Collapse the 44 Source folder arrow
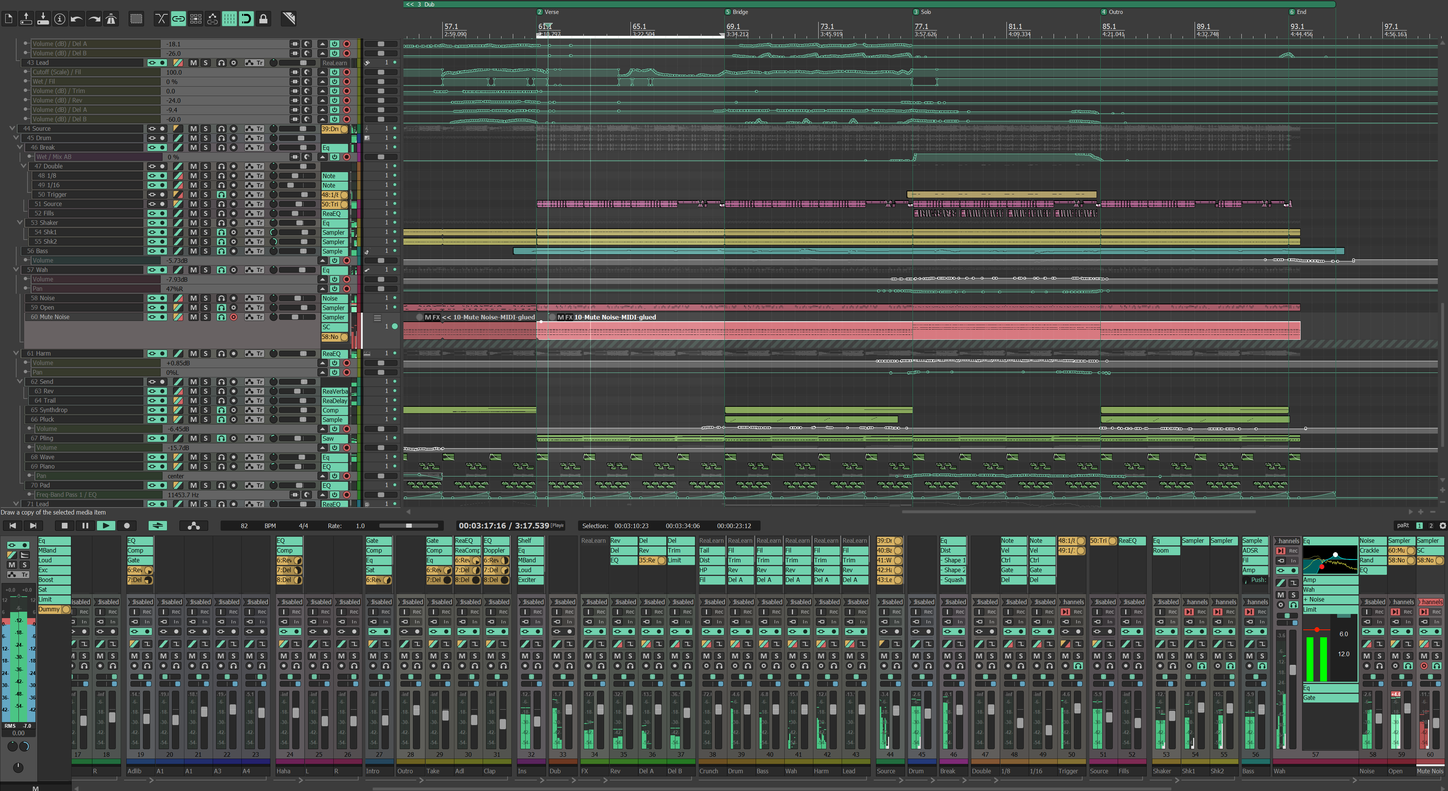 12,128
